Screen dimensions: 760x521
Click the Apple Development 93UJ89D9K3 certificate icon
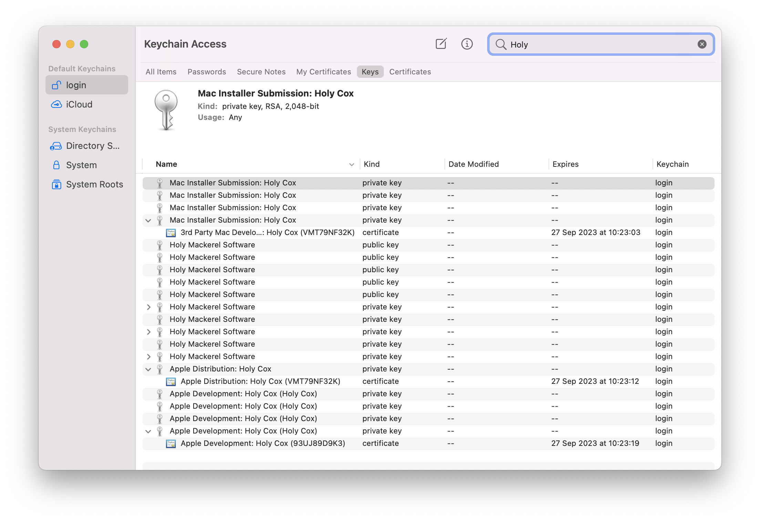point(171,443)
